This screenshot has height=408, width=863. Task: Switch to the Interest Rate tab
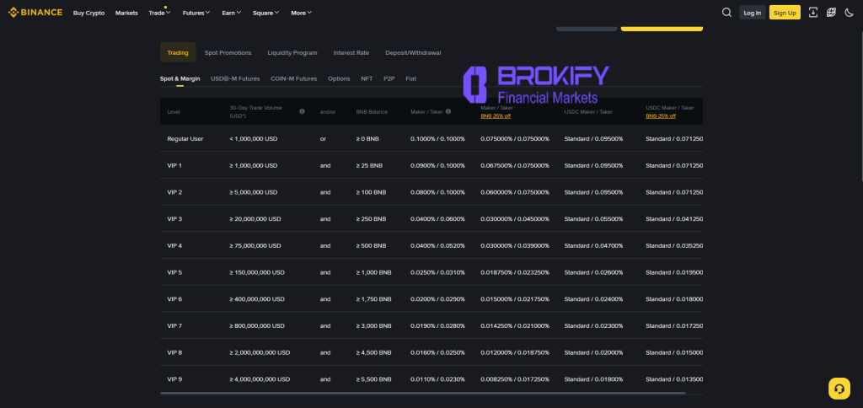[351, 52]
